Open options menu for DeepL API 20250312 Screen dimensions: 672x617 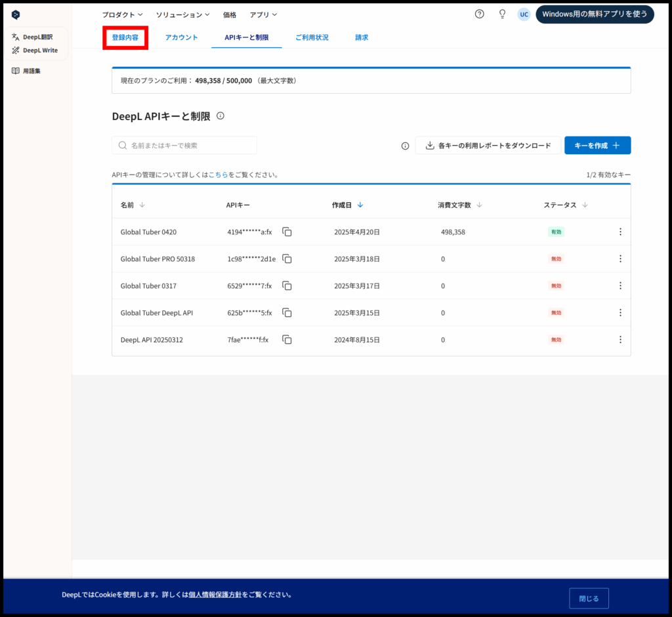coord(620,340)
